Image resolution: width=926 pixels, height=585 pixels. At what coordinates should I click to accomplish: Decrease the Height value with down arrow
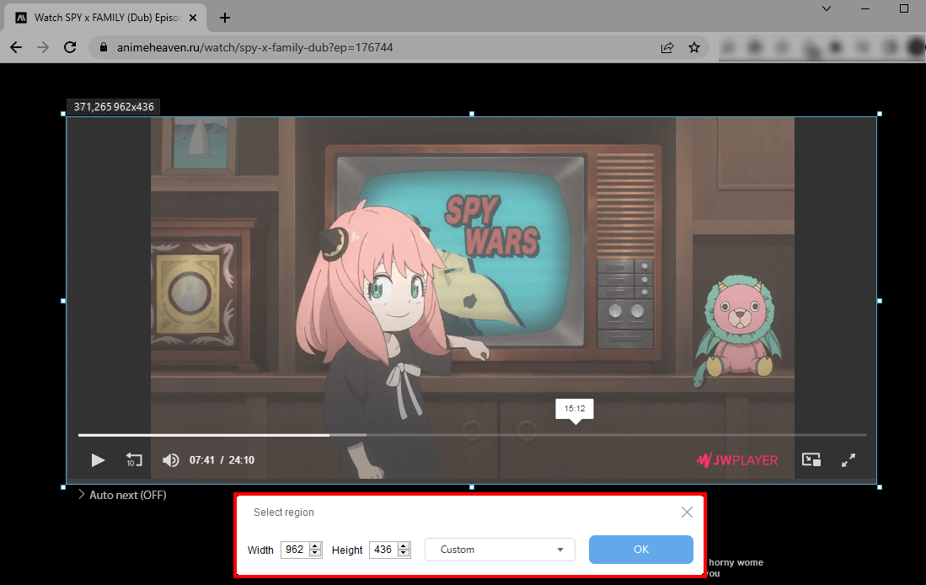click(x=404, y=554)
